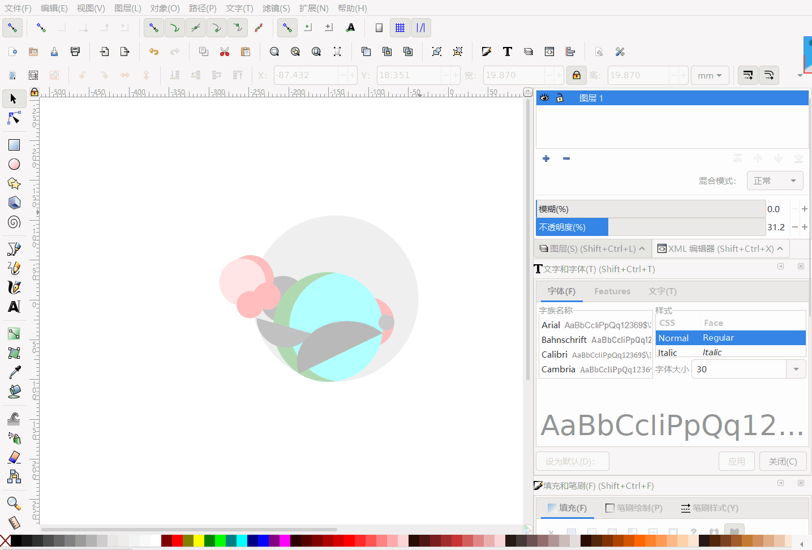Select the Ellipse tool
812x550 pixels.
(x=14, y=164)
